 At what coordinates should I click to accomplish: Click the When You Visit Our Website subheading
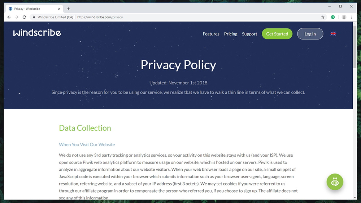coord(87,144)
